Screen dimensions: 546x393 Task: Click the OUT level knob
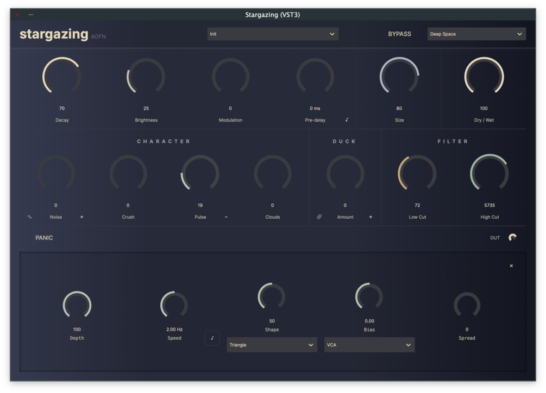click(x=512, y=238)
